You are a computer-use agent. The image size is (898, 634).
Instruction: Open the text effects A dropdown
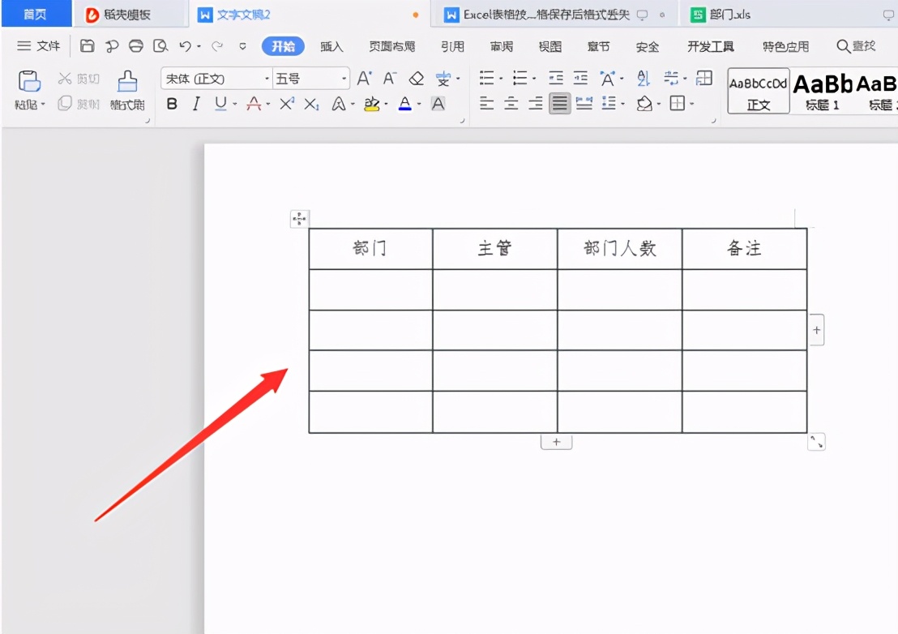point(353,105)
